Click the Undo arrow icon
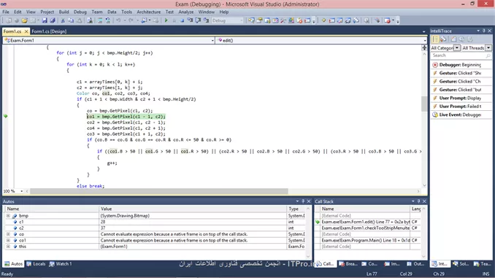Viewport: 495px width, 278px height. pos(118,20)
